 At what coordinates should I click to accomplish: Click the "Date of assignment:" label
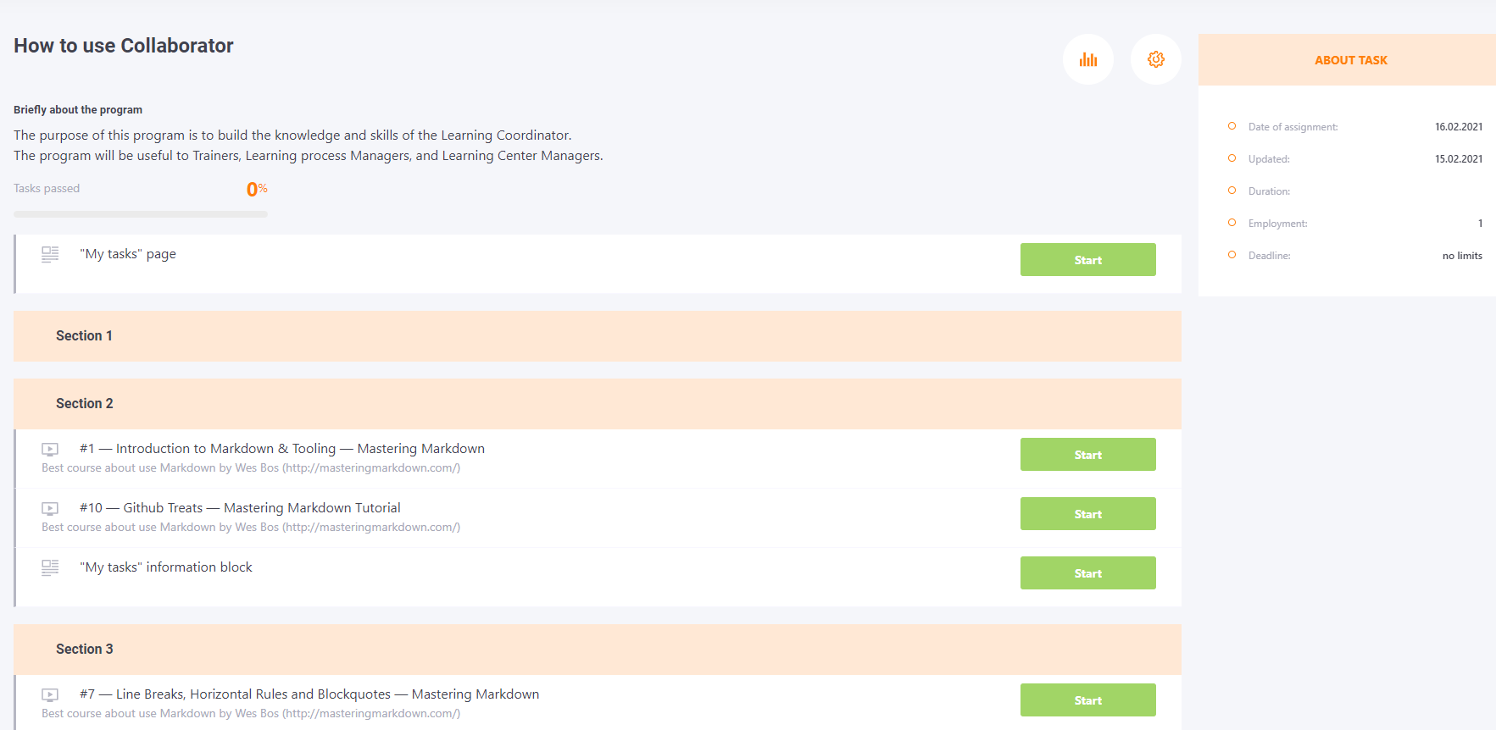pyautogui.click(x=1293, y=127)
